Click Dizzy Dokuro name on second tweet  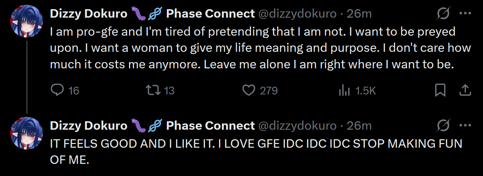tap(88, 126)
